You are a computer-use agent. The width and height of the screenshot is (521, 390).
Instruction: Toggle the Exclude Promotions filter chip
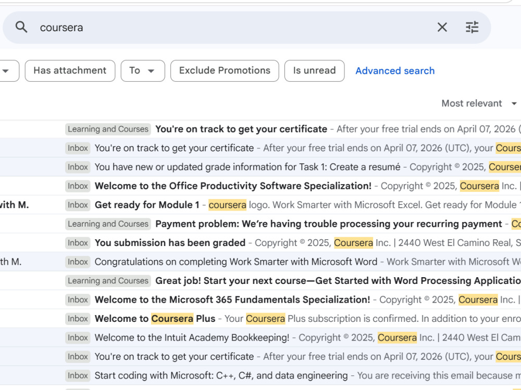click(225, 71)
